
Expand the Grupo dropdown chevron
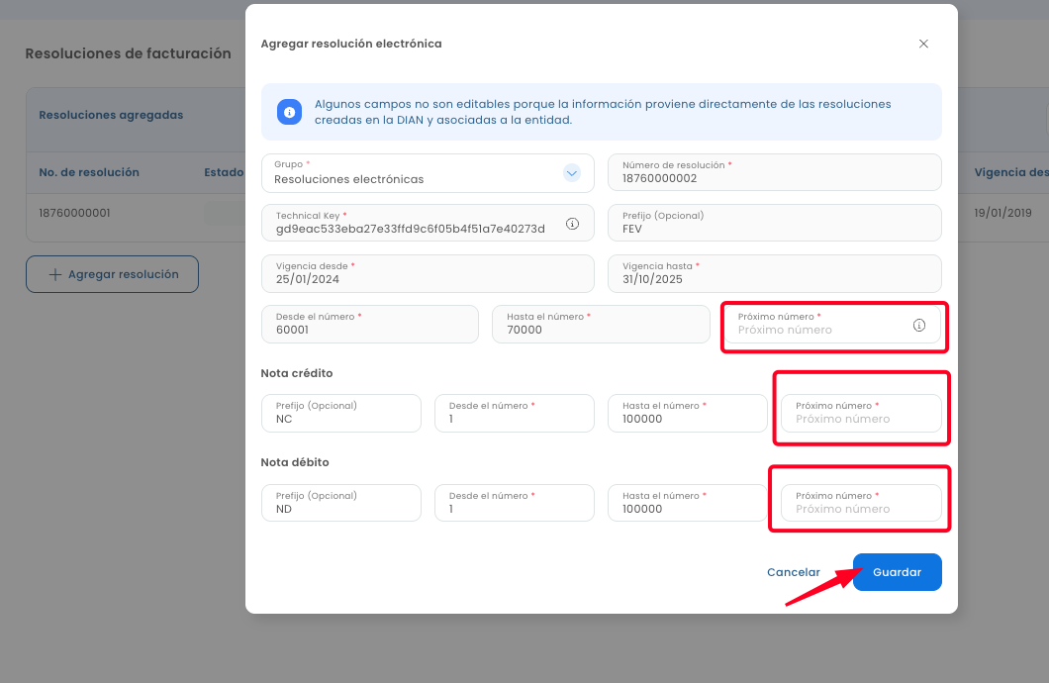pyautogui.click(x=571, y=173)
